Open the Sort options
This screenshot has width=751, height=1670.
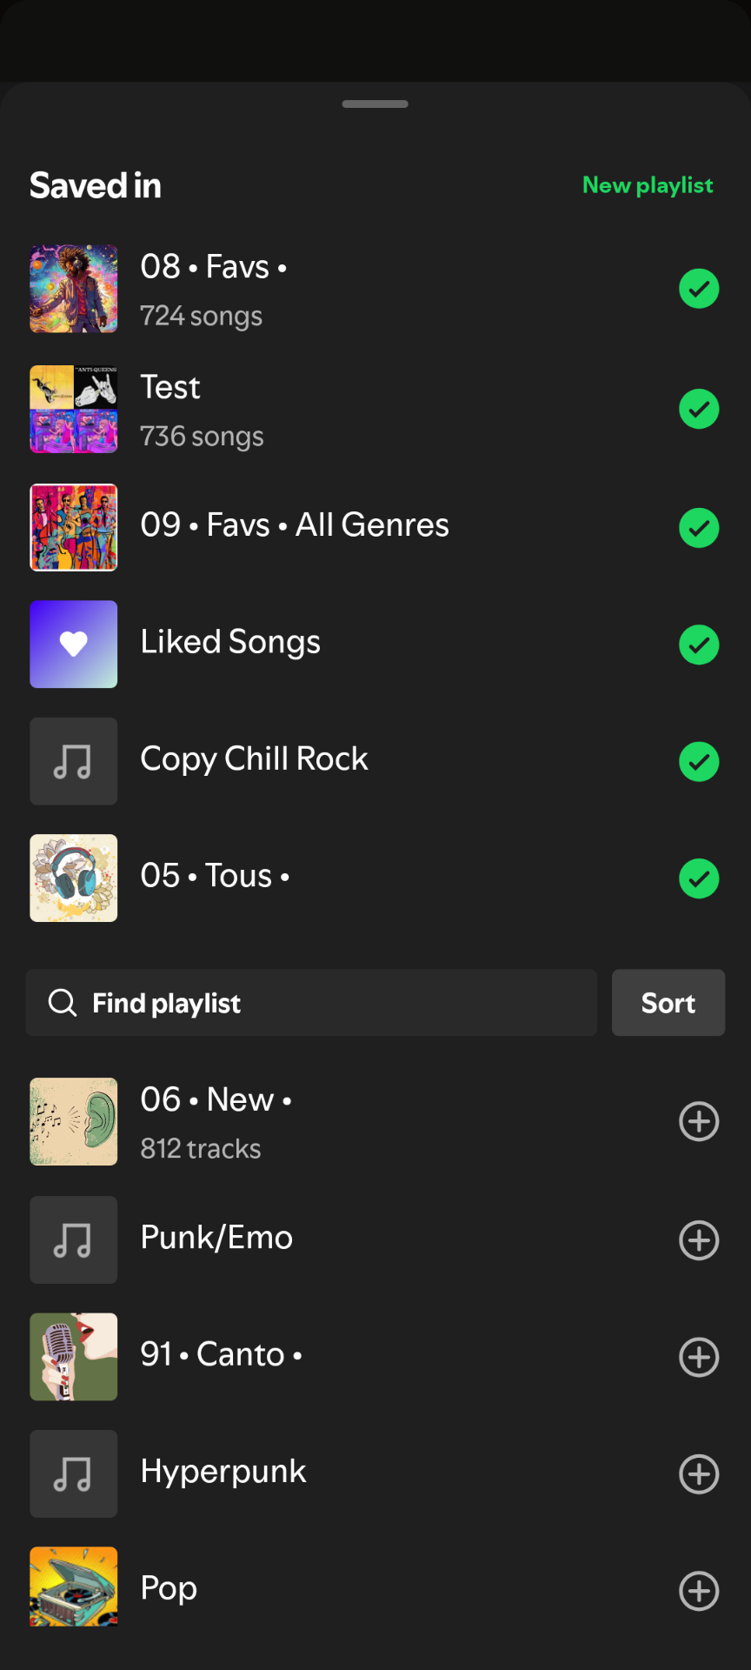pyautogui.click(x=668, y=1003)
